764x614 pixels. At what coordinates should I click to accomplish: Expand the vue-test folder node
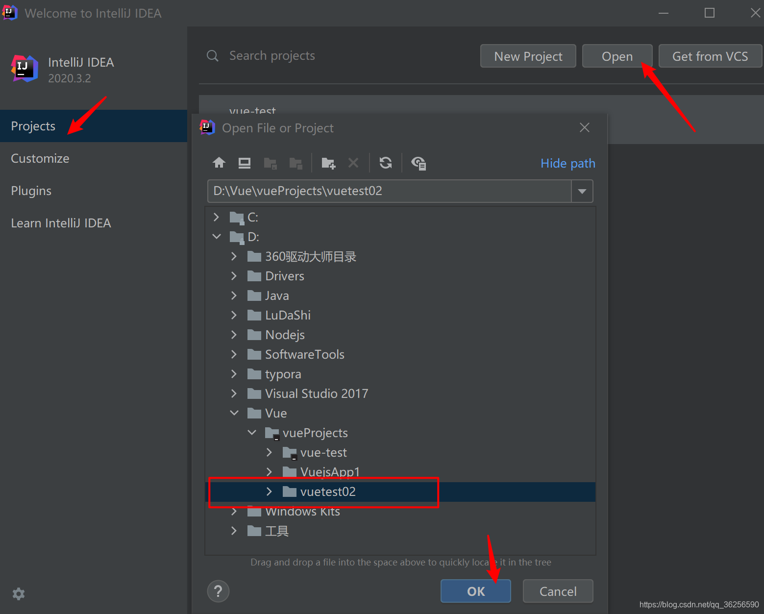tap(269, 452)
